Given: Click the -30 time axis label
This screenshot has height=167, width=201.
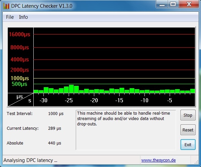Looking at the screenshot, I should 43,100.
